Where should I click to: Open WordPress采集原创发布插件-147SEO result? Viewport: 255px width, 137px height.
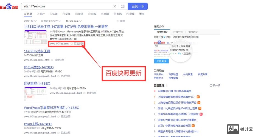pyautogui.click(x=52, y=108)
